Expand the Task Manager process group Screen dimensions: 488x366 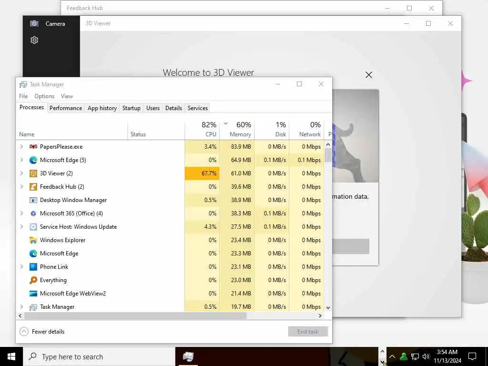(21, 307)
